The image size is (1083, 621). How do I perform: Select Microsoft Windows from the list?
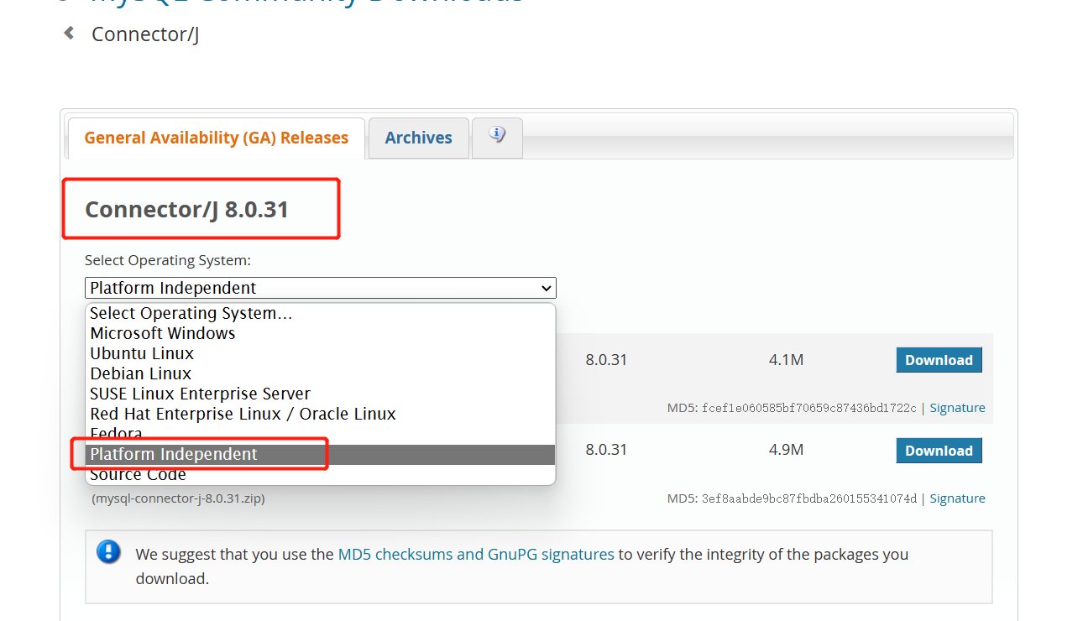321,333
